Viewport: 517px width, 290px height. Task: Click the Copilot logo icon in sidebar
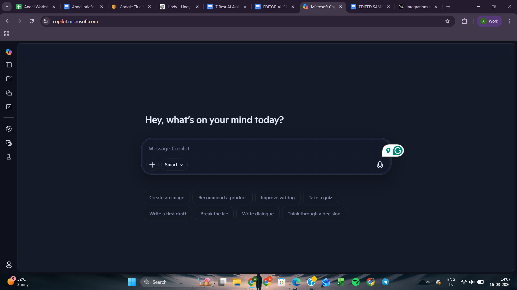click(9, 52)
